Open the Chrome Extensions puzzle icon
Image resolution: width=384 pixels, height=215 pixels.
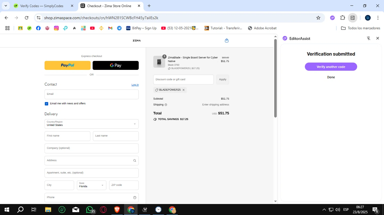coord(343,18)
